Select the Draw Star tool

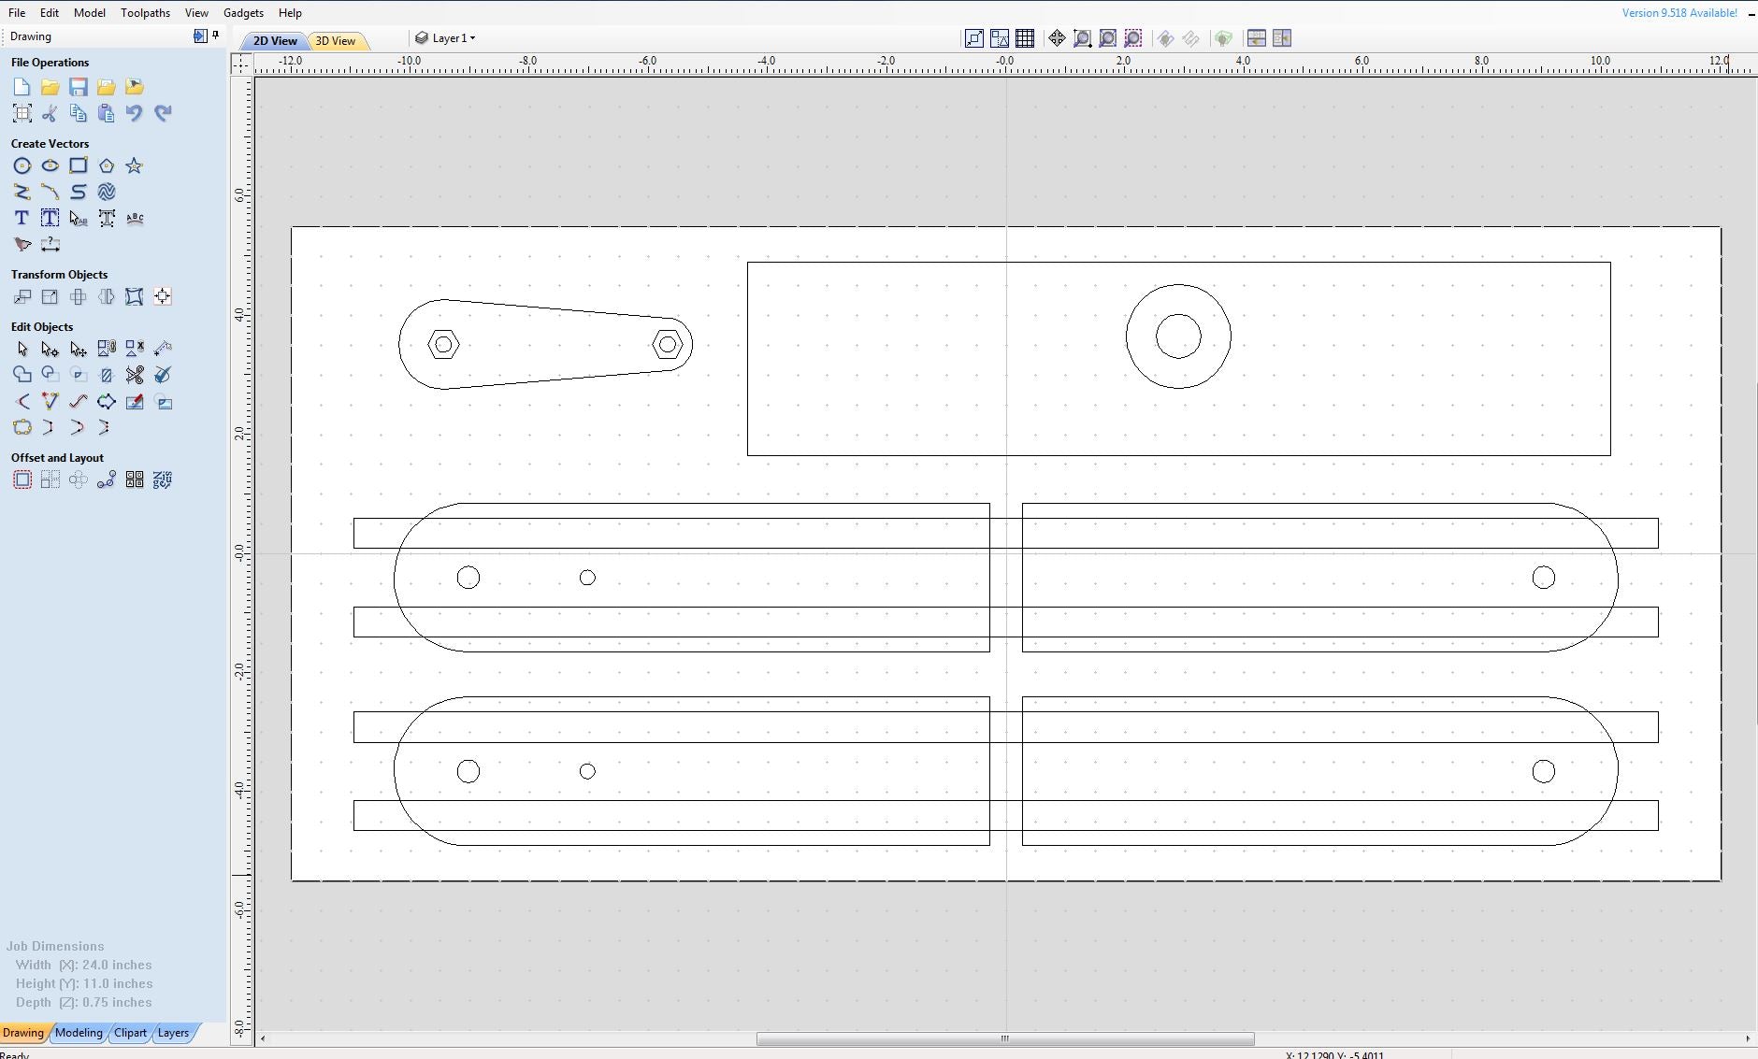pyautogui.click(x=134, y=165)
